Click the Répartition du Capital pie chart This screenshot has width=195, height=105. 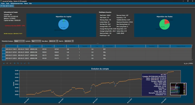tap(63, 24)
